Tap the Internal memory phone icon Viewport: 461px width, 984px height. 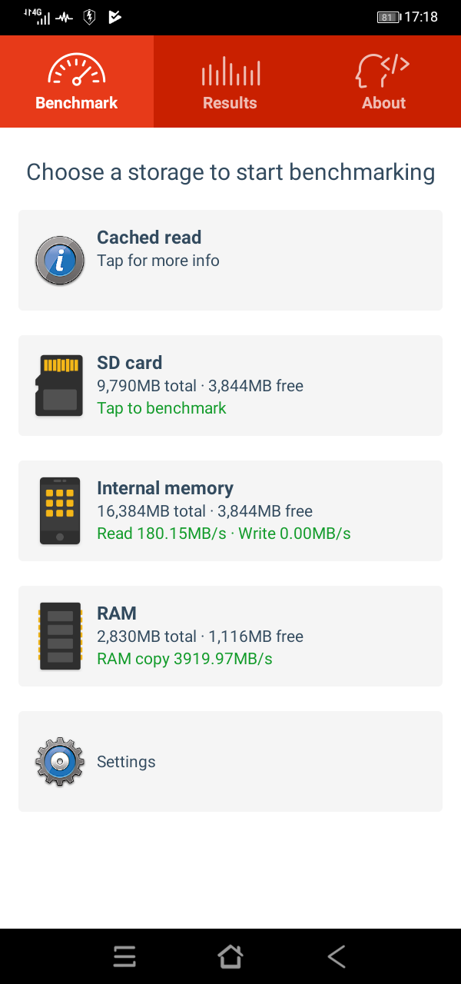point(59,511)
